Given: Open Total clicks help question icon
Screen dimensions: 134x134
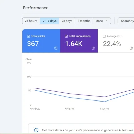Looking at the screenshot, I should pyautogui.click(x=56, y=48).
